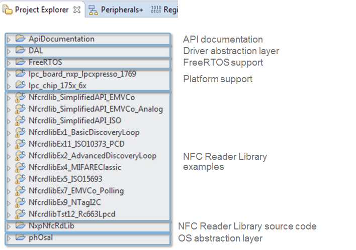The width and height of the screenshot is (356, 250).
Task: Expand the lpc_chip_175x_6x node
Action: click(9, 87)
